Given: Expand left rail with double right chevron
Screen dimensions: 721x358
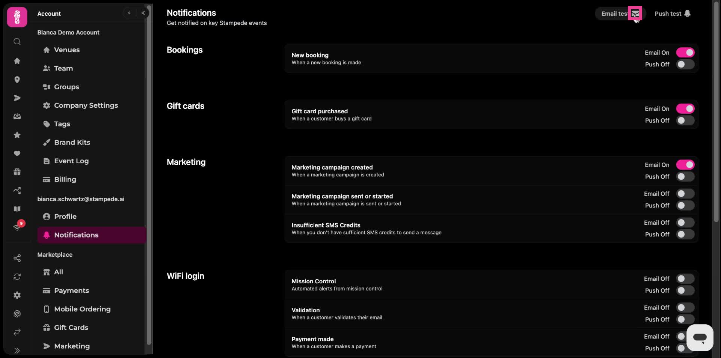Looking at the screenshot, I should (17, 350).
